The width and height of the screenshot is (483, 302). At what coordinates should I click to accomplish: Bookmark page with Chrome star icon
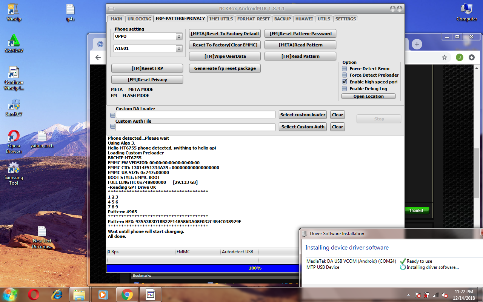coord(445,57)
